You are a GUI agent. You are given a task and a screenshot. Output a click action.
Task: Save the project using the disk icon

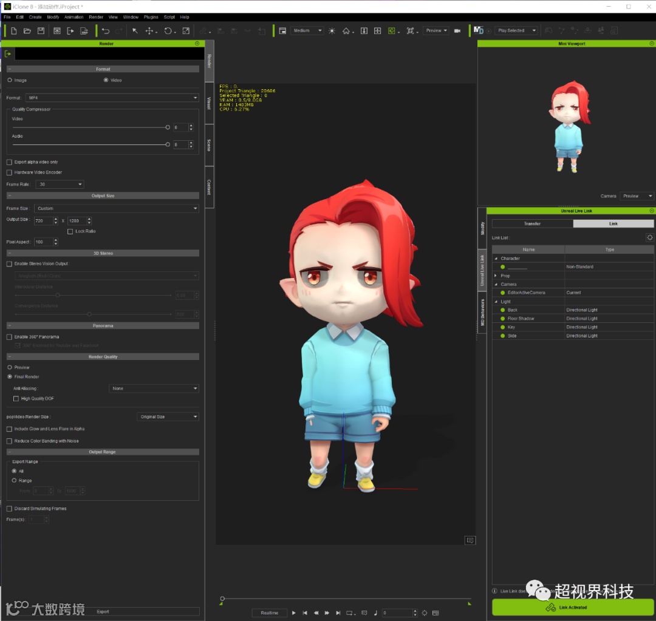pos(41,31)
